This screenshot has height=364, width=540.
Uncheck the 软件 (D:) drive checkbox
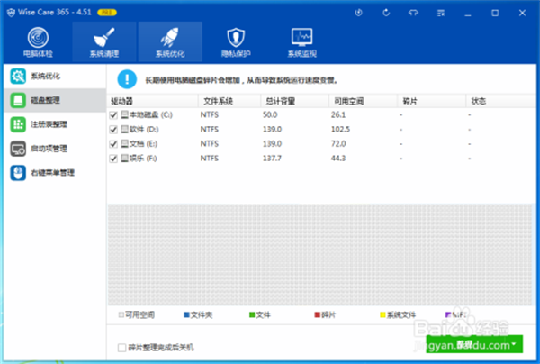(113, 129)
